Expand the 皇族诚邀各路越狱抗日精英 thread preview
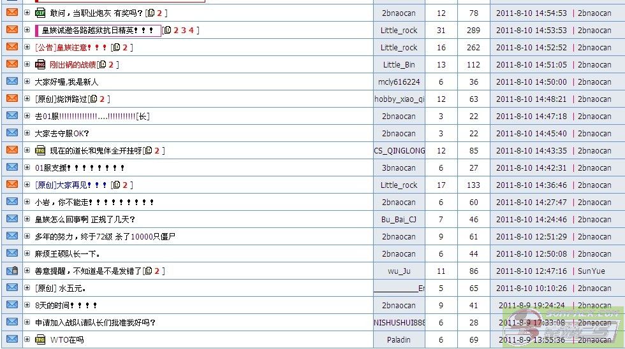This screenshot has height=349, width=625. coord(27,30)
